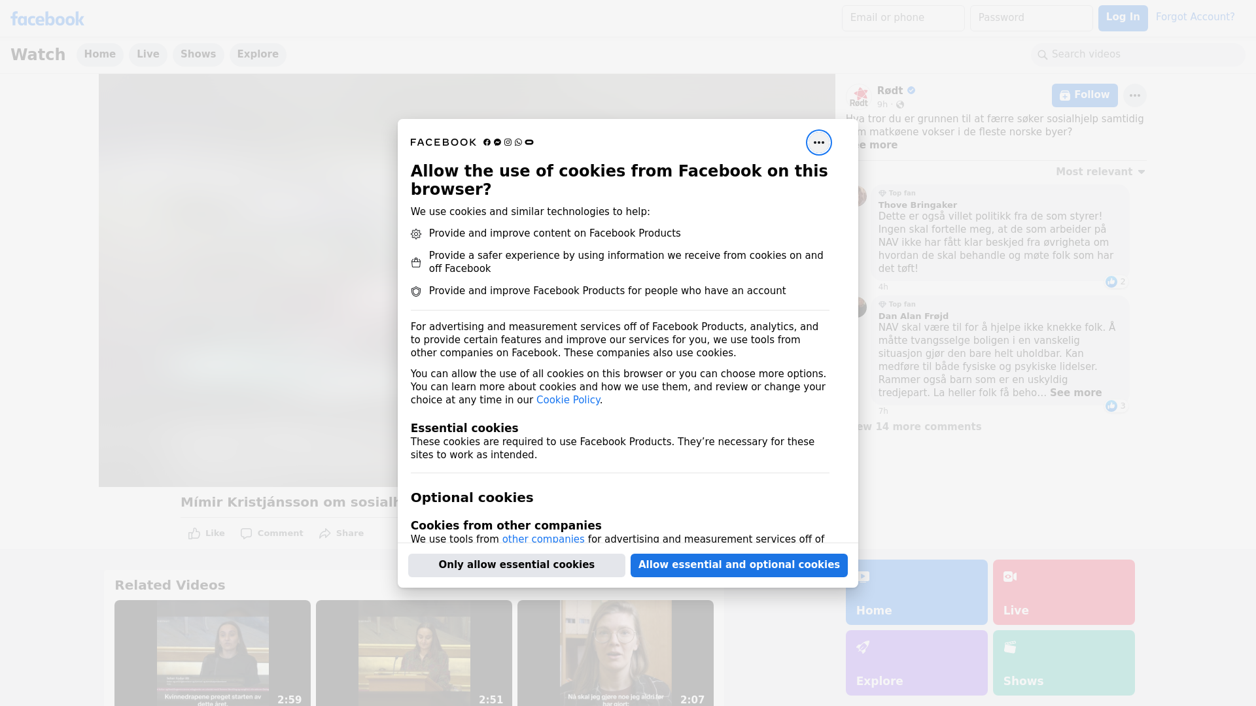Open the Rødt post options ellipsis
The width and height of the screenshot is (1256, 706).
[x=1134, y=95]
